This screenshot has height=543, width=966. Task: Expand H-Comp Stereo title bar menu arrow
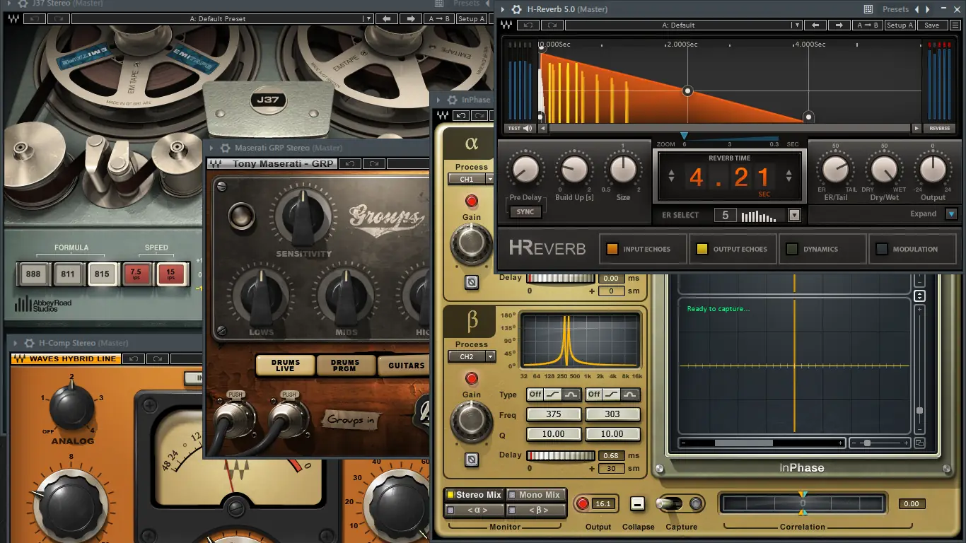point(15,343)
